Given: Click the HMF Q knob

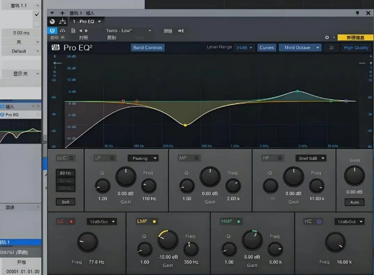Looking at the screenshot, I should pos(229,249).
